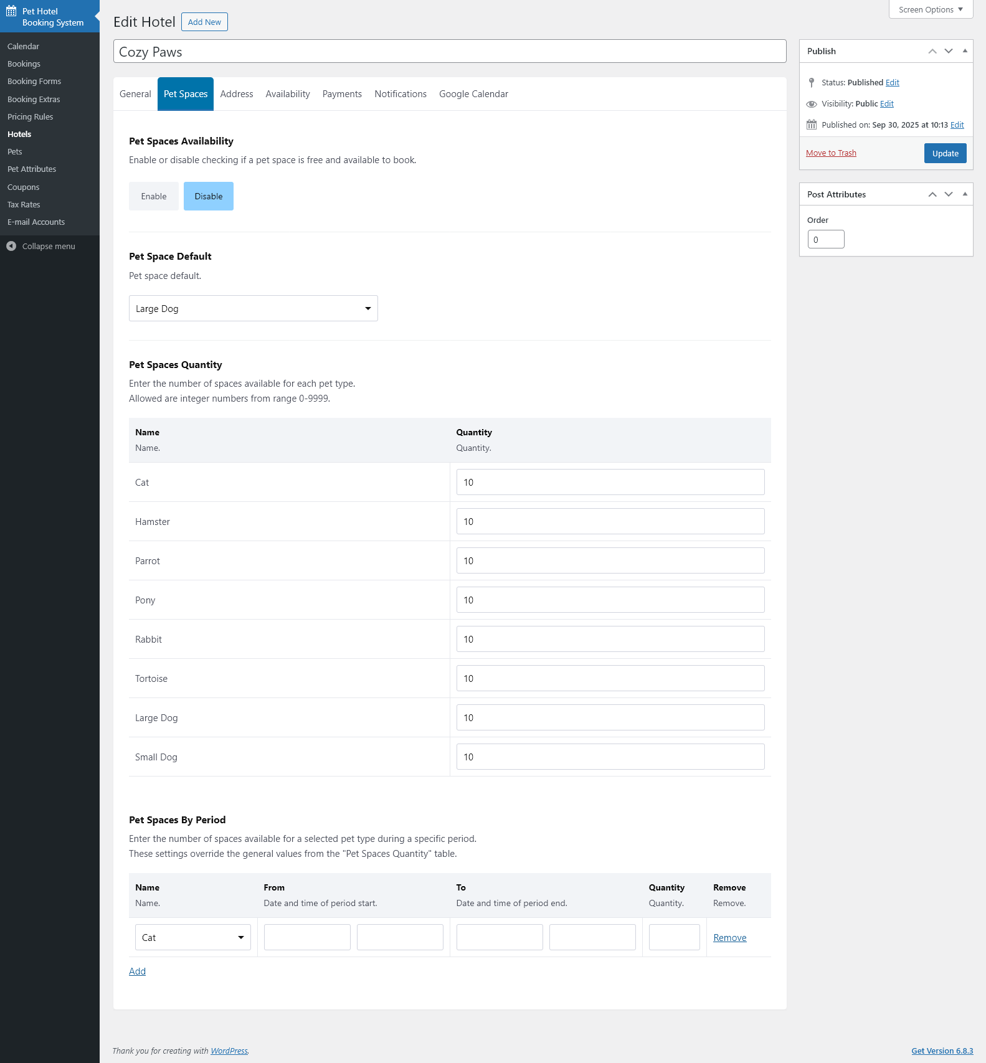Image resolution: width=986 pixels, height=1063 pixels.
Task: Open the Pet Space Default dropdown
Action: [253, 308]
